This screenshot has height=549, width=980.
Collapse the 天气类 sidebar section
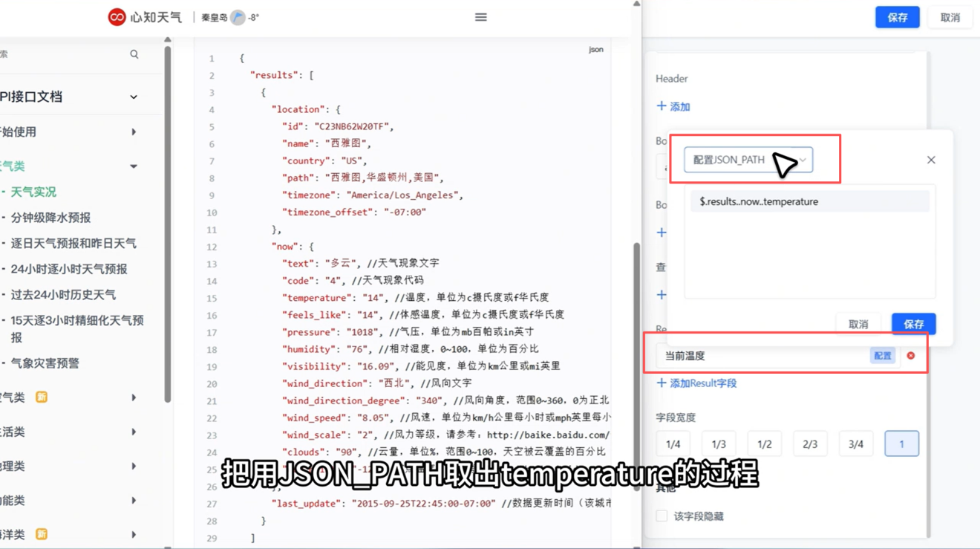[134, 166]
